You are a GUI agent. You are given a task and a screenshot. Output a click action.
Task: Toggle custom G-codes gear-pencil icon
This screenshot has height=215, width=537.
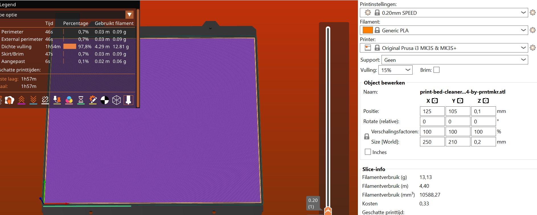93,100
